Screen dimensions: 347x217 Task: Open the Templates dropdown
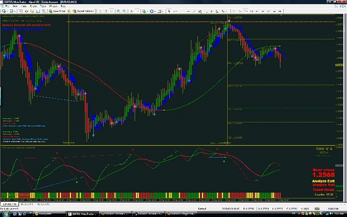(x=160, y=11)
